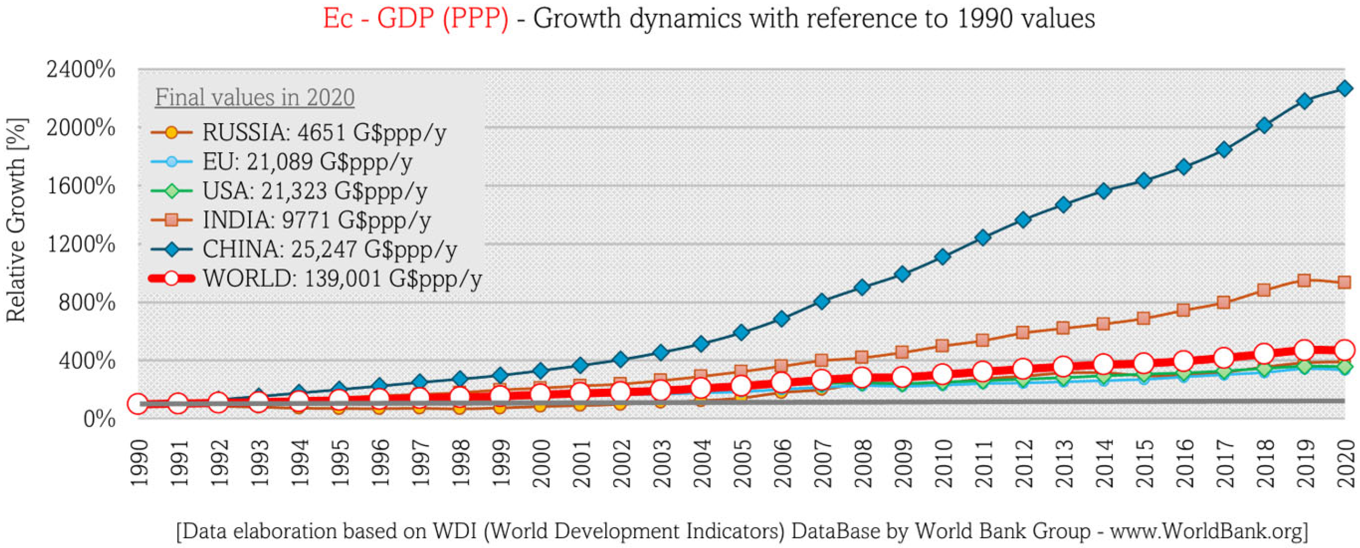Click the 'Final values in 2020' heading
This screenshot has height=548, width=1360.
[x=255, y=98]
